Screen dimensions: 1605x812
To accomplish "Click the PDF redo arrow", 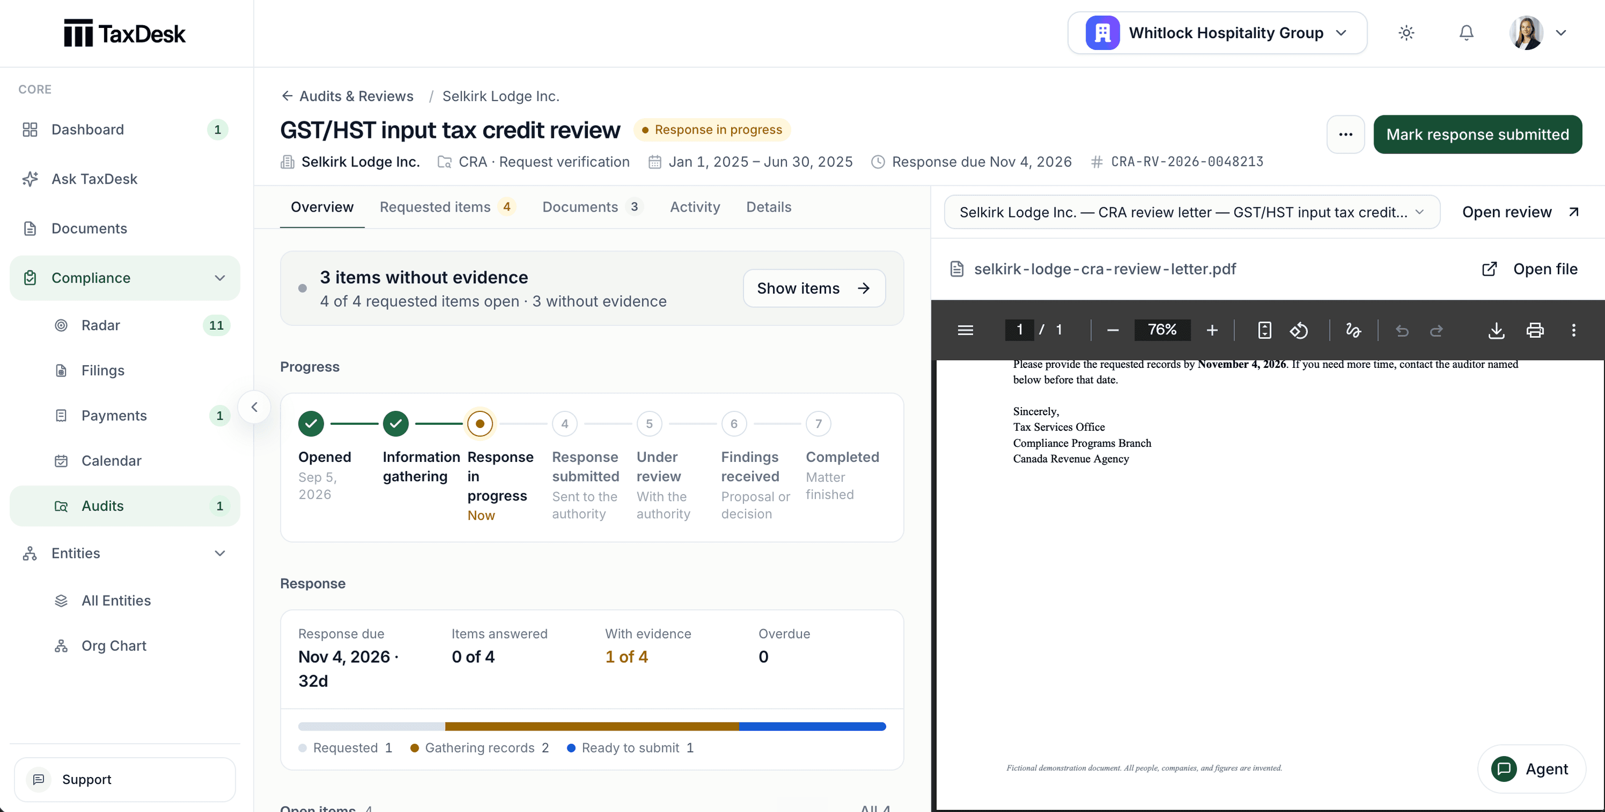I will 1436,330.
